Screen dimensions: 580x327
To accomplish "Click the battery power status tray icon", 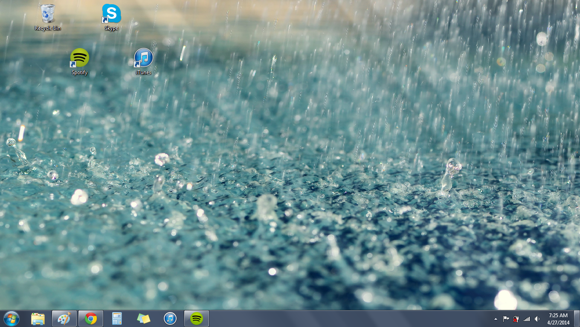I will (x=516, y=319).
